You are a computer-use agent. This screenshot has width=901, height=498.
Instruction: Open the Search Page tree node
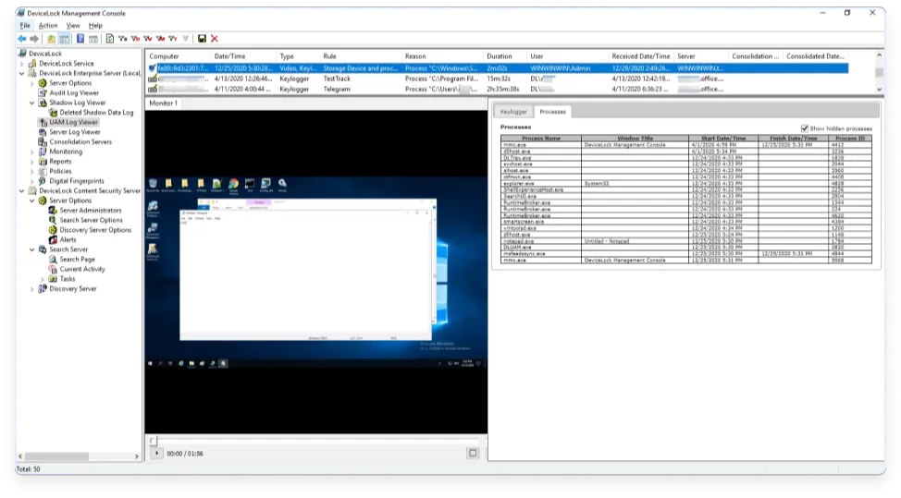pos(77,259)
